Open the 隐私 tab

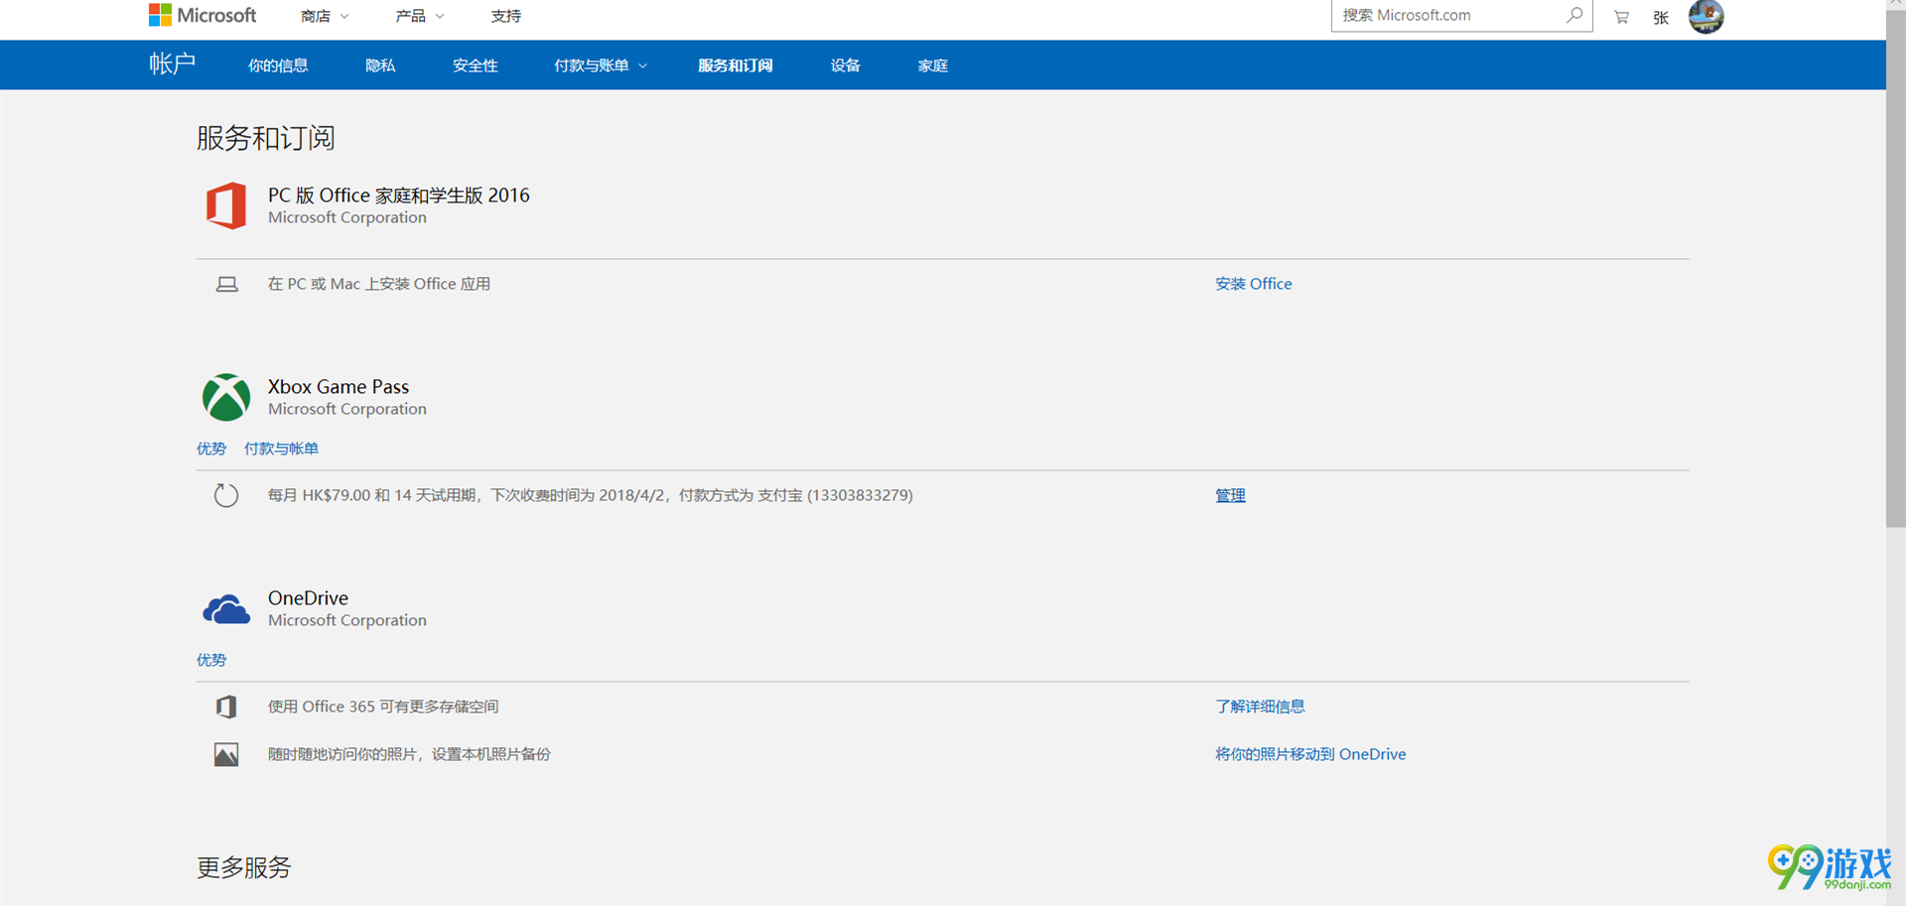coord(380,65)
